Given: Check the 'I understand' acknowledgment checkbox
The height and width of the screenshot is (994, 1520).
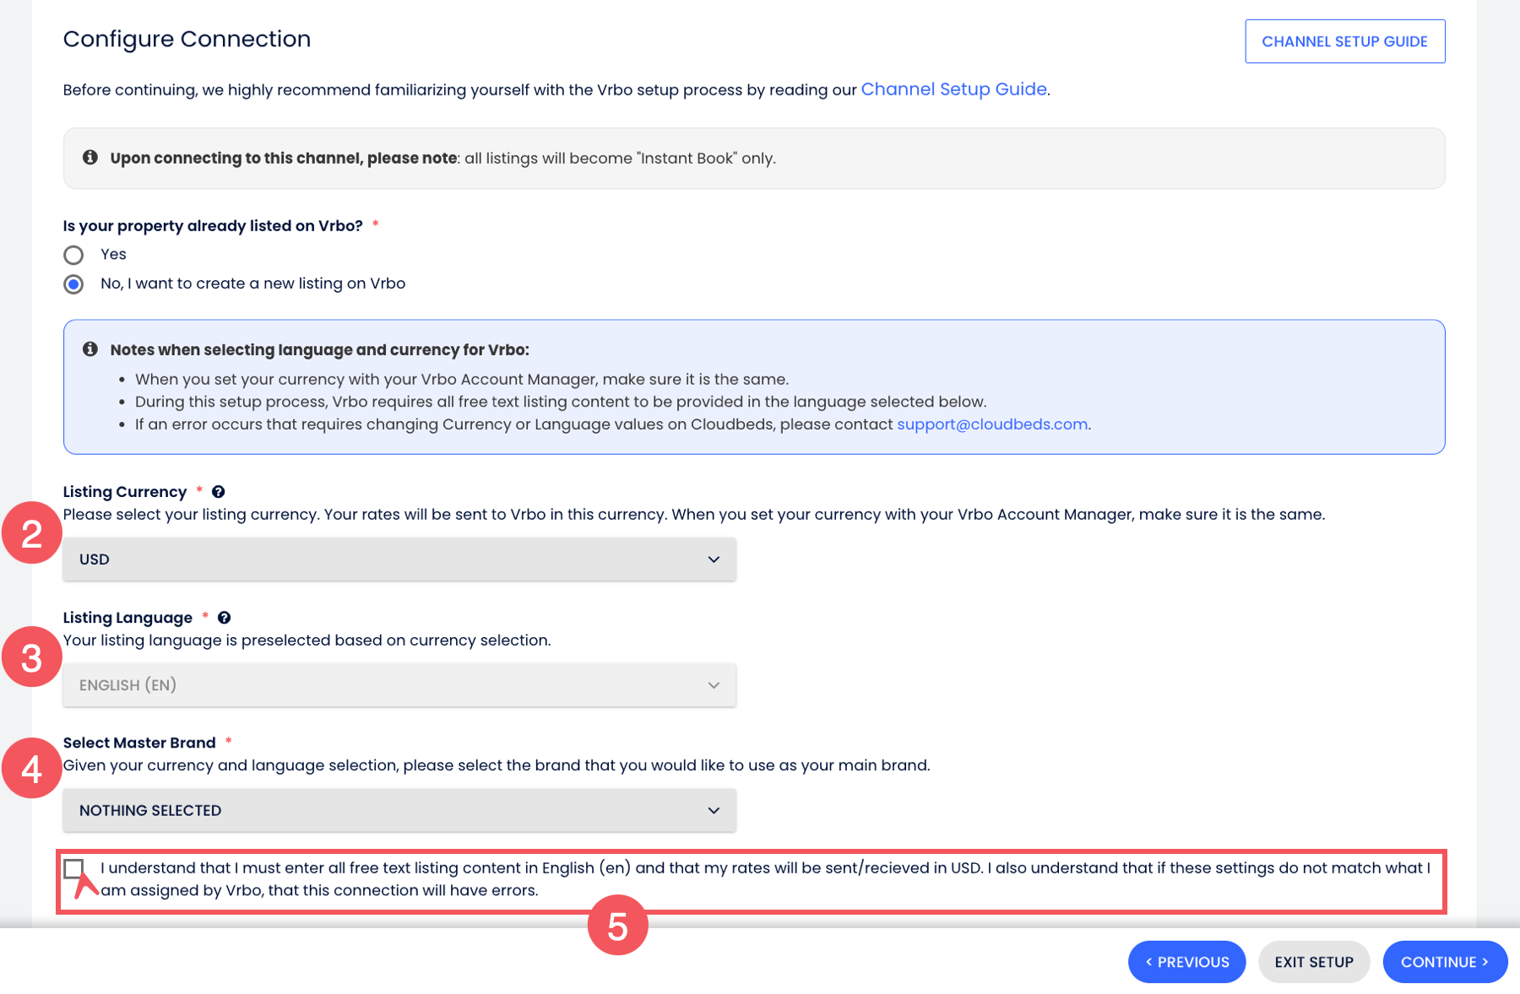Looking at the screenshot, I should [73, 868].
